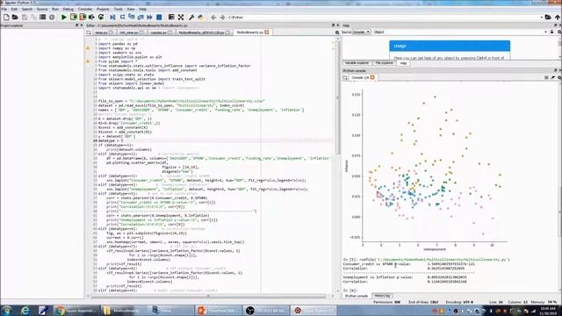Switch to the Variable explorer tab
This screenshot has height=316, width=562.
(x=357, y=63)
